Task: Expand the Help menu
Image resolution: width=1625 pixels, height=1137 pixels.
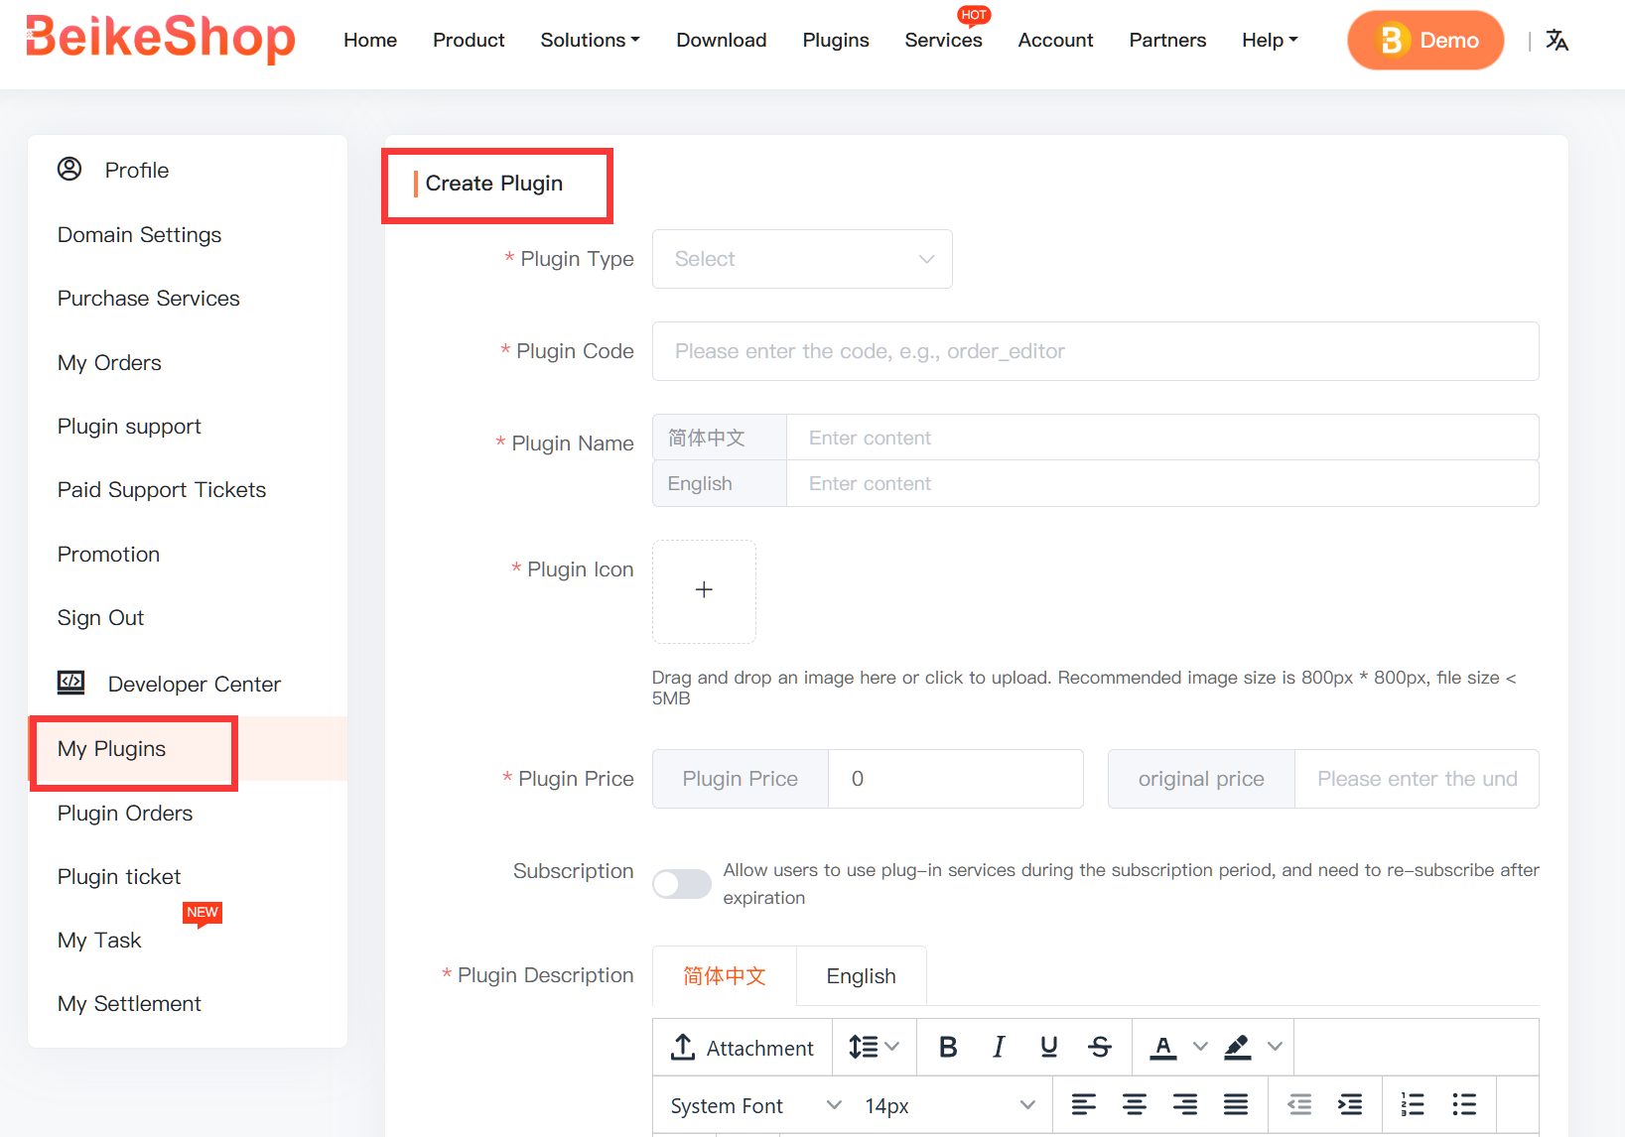Action: 1270,40
